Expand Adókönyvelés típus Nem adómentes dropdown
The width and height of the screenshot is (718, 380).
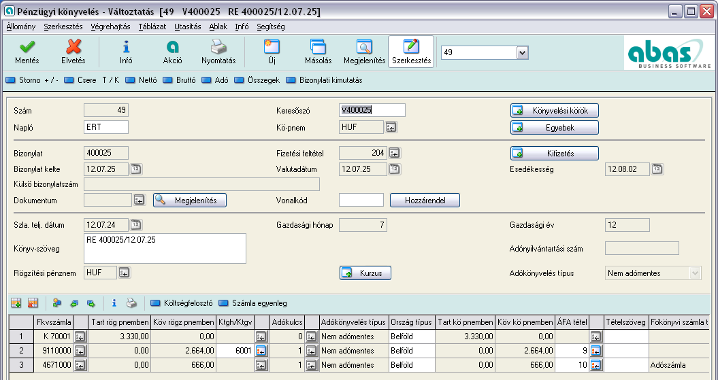click(x=695, y=273)
